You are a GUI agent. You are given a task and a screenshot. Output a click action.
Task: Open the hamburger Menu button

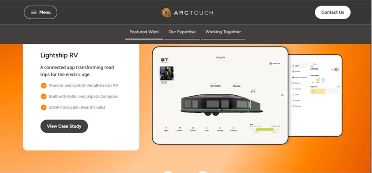41,12
